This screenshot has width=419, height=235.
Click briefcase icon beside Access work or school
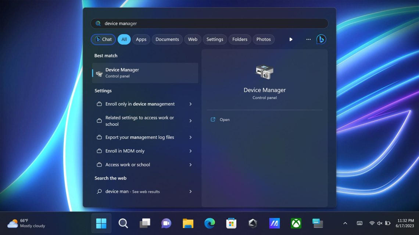click(99, 165)
